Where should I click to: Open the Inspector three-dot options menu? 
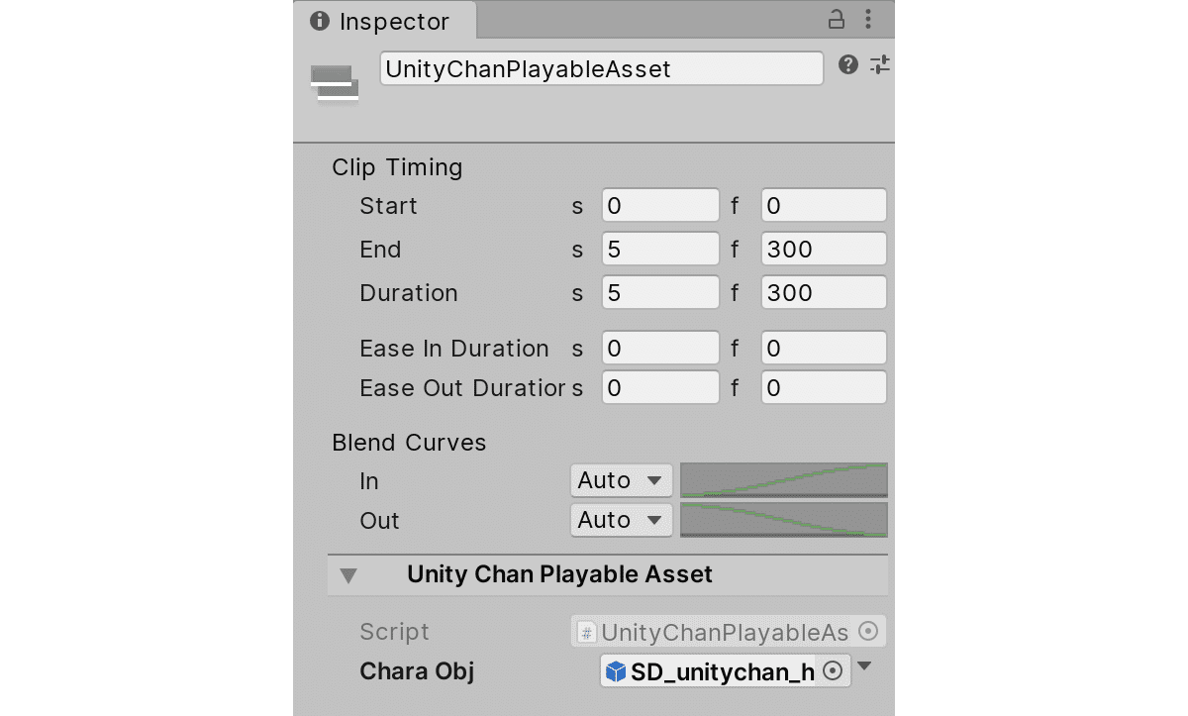[x=868, y=19]
